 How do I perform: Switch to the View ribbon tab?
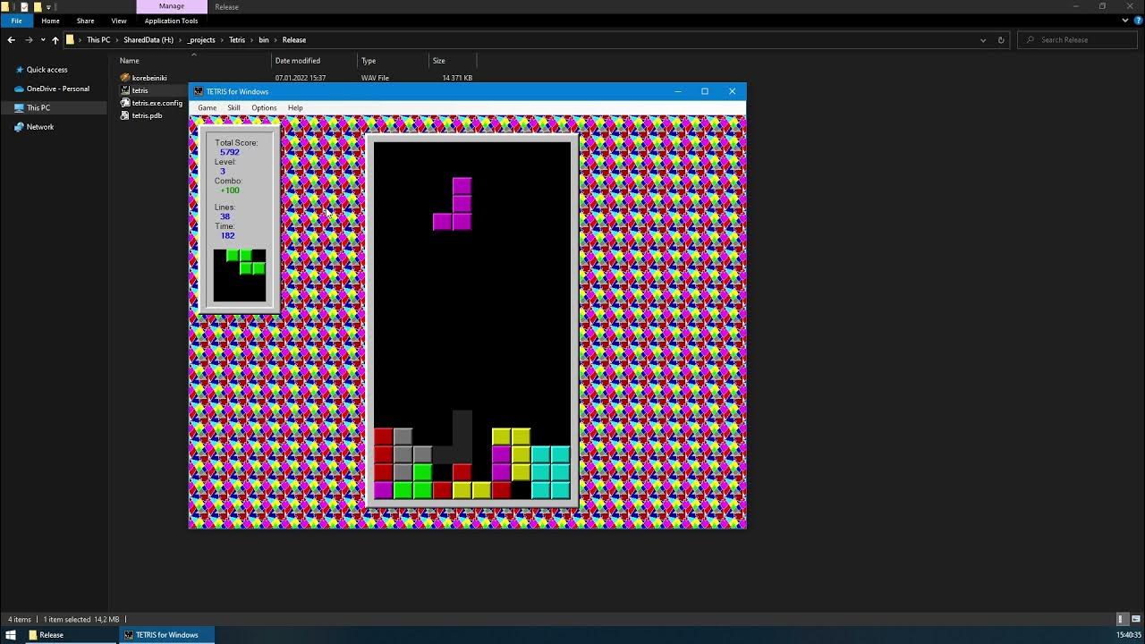(x=119, y=21)
